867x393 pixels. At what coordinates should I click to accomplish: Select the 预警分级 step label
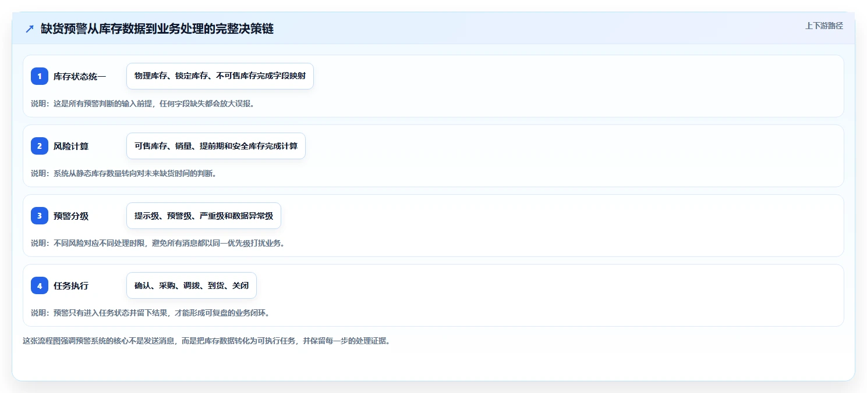pos(71,216)
